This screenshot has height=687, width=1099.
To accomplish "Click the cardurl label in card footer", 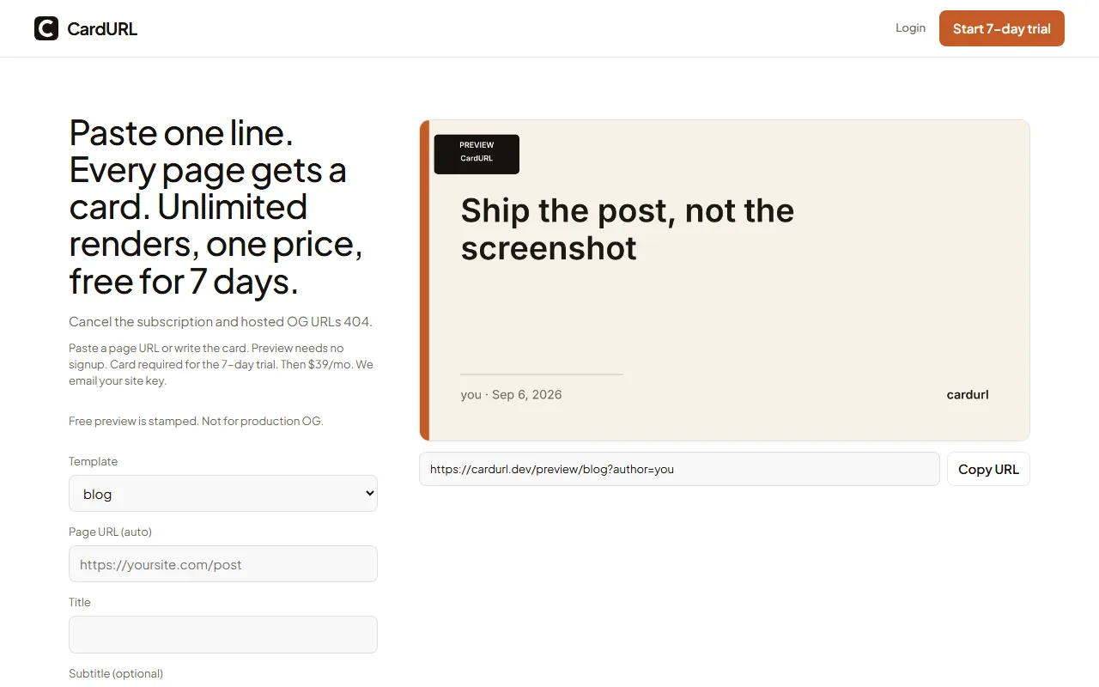I will [968, 395].
